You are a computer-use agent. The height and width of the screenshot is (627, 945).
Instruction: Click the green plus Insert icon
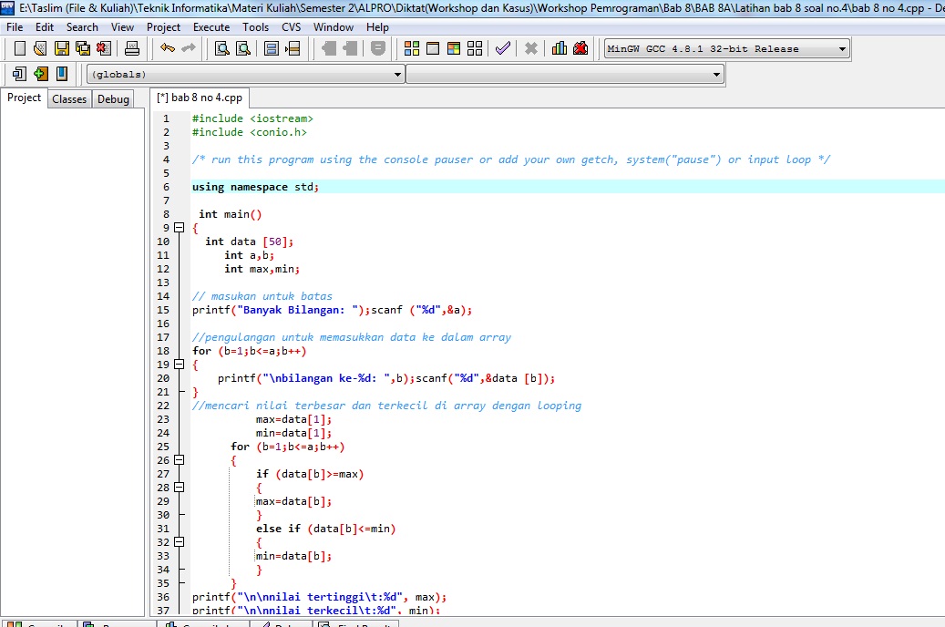[x=40, y=74]
